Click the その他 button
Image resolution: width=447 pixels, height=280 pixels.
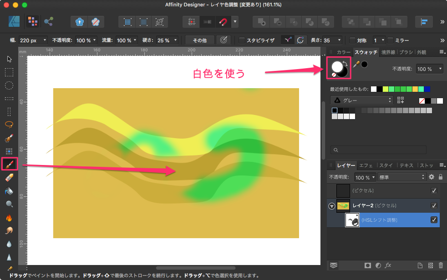click(199, 40)
